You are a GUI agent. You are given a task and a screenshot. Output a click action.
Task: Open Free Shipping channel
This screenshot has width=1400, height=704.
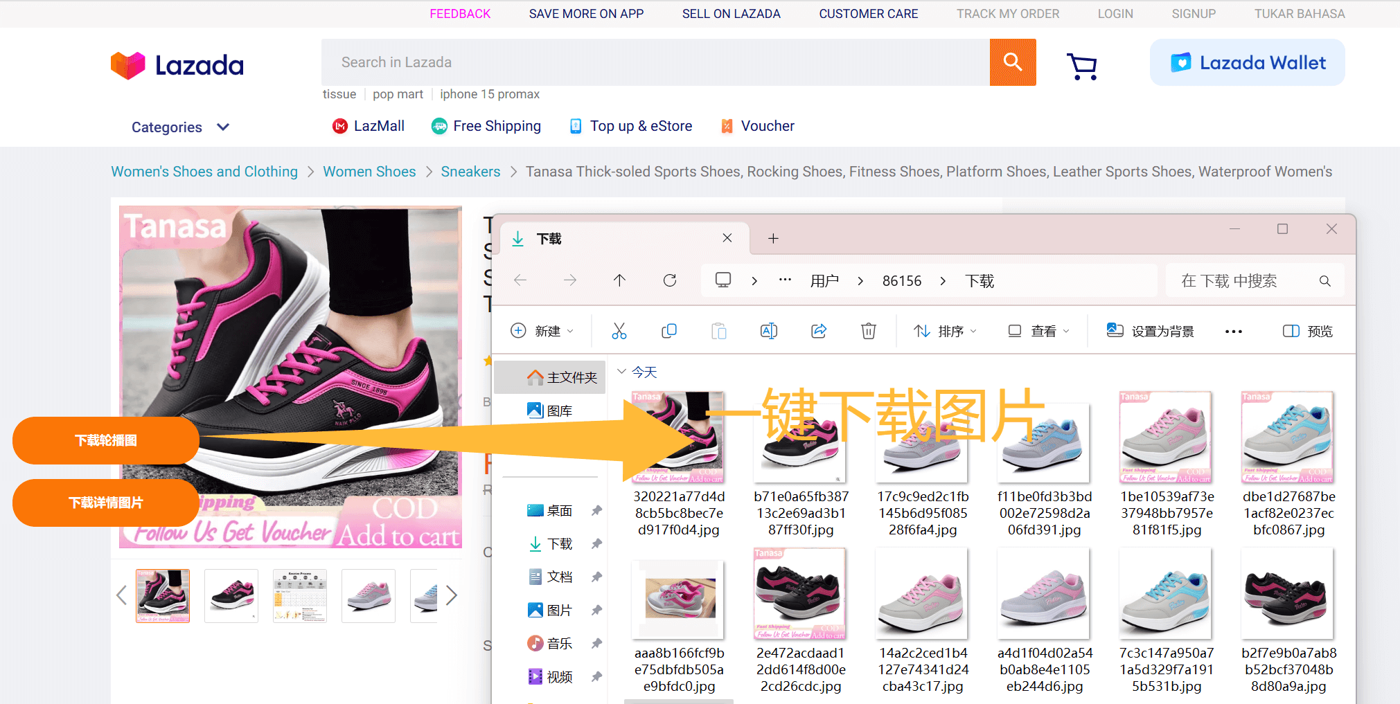[486, 126]
